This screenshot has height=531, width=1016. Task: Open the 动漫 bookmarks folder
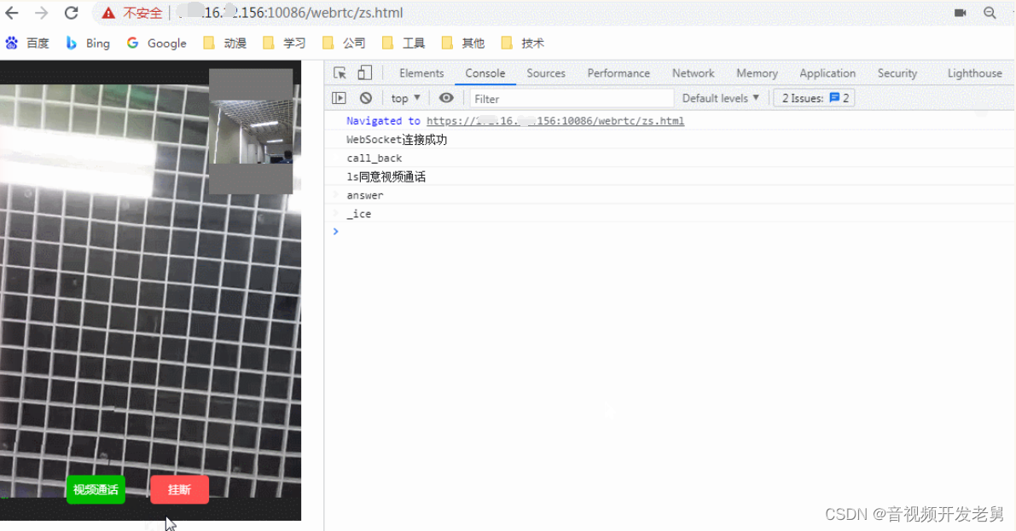pos(225,43)
